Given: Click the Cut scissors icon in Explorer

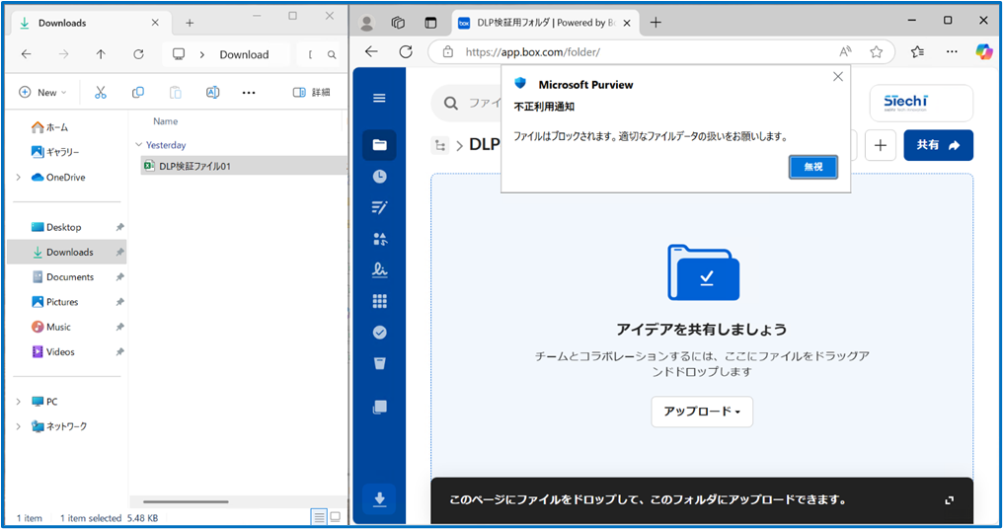Looking at the screenshot, I should [100, 92].
